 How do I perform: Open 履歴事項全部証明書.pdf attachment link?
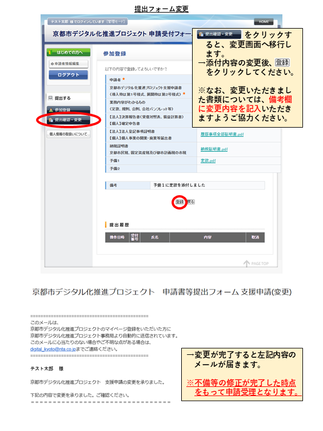[x=222, y=134]
